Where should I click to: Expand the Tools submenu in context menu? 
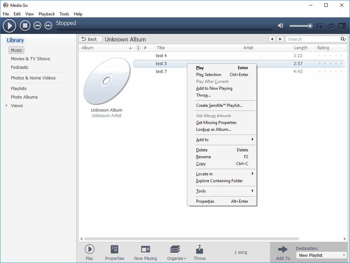tap(222, 191)
